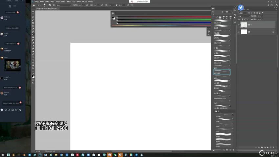Open the 文件 (File) menu

point(37,2)
